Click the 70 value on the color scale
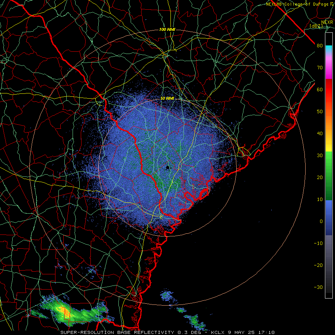 pos(320,67)
